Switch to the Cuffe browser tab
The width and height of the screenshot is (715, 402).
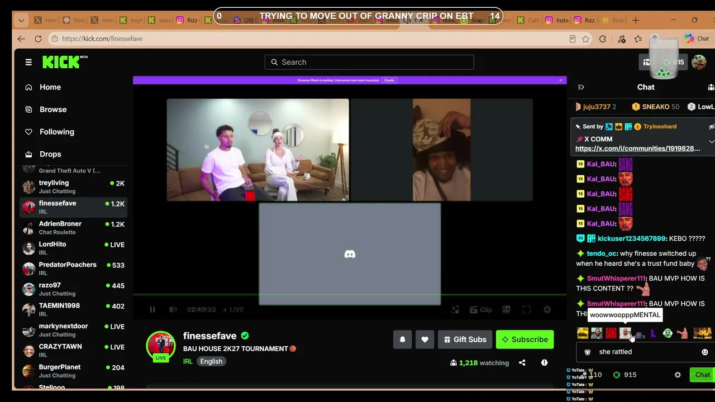(x=528, y=20)
